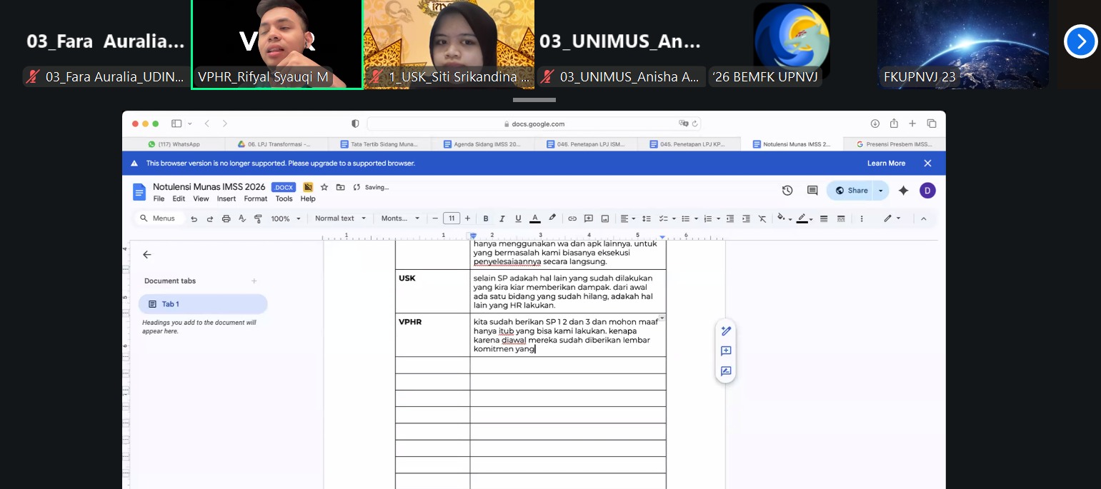Increase the paragraph indent

tap(746, 218)
